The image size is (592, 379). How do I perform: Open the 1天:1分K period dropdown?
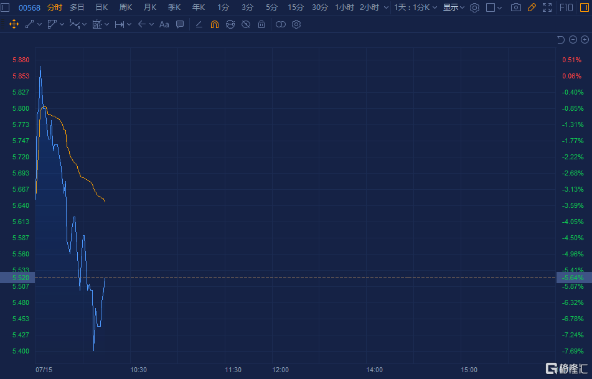click(x=415, y=7)
